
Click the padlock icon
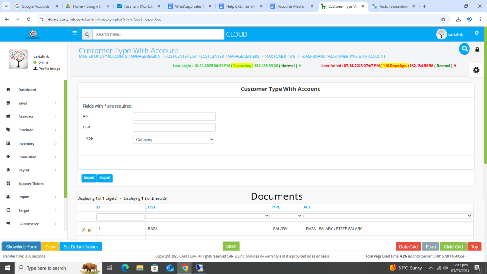(x=477, y=49)
